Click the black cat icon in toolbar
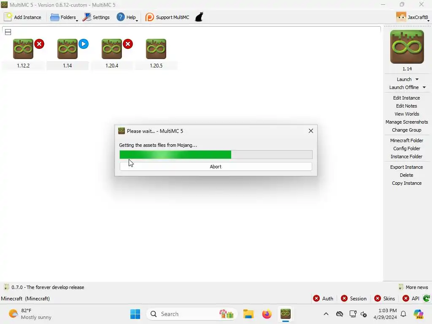Image resolution: width=432 pixels, height=324 pixels. pos(199,17)
